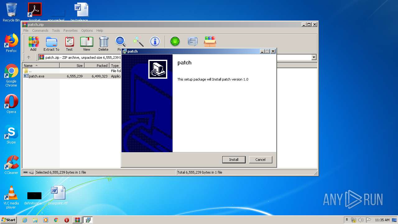Click the VirusScan green bug icon
This screenshot has height=224, width=398.
(175, 41)
